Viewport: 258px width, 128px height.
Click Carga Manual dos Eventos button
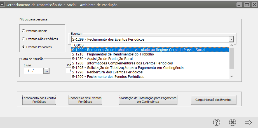click(x=214, y=100)
